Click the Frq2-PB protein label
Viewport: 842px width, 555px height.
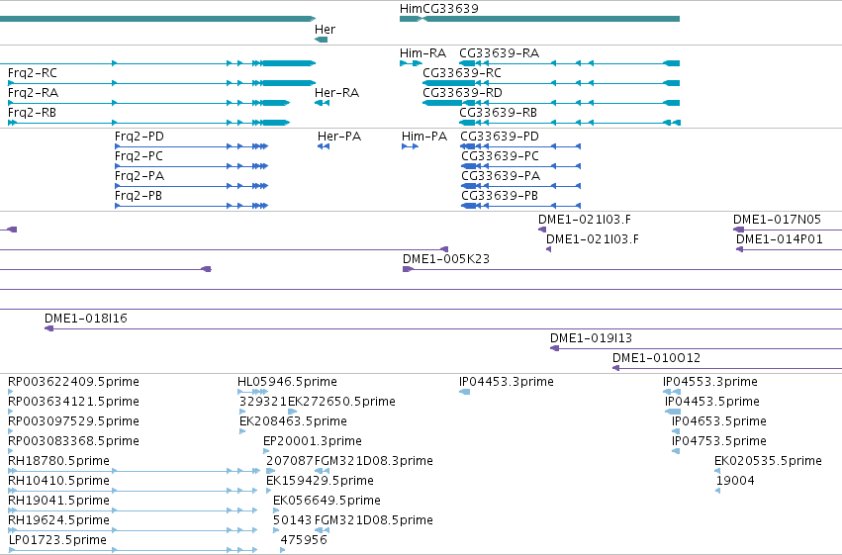(138, 196)
